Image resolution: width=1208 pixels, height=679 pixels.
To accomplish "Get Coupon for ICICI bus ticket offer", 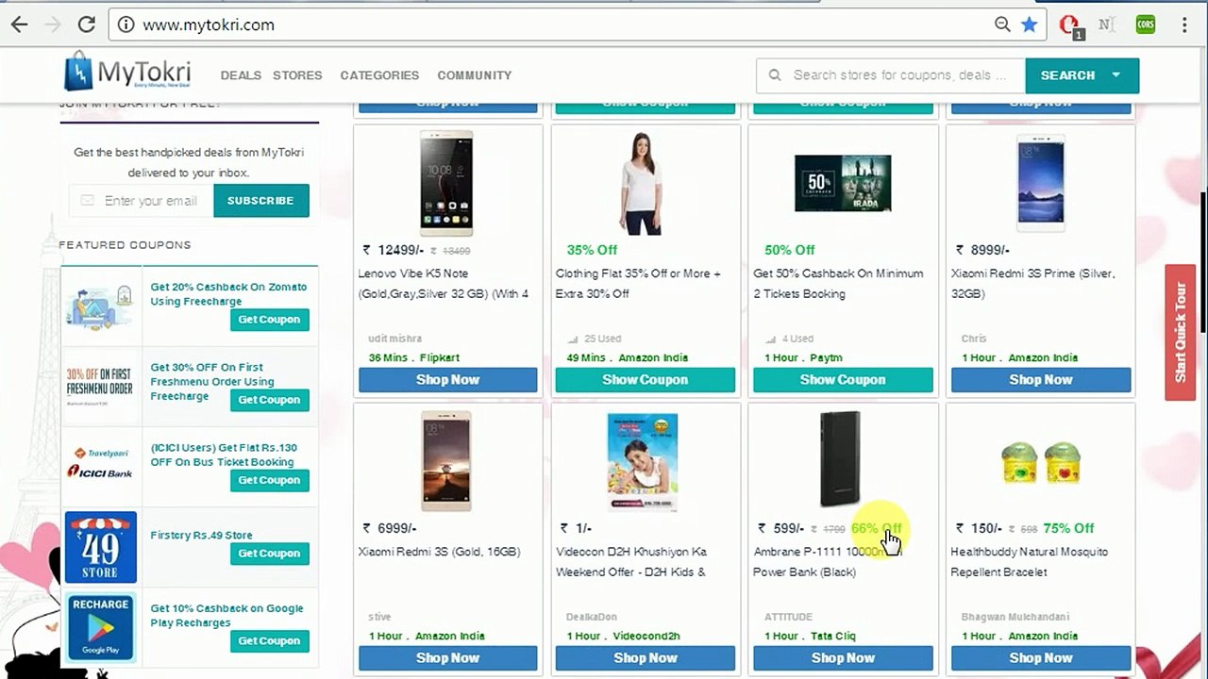I will (269, 480).
